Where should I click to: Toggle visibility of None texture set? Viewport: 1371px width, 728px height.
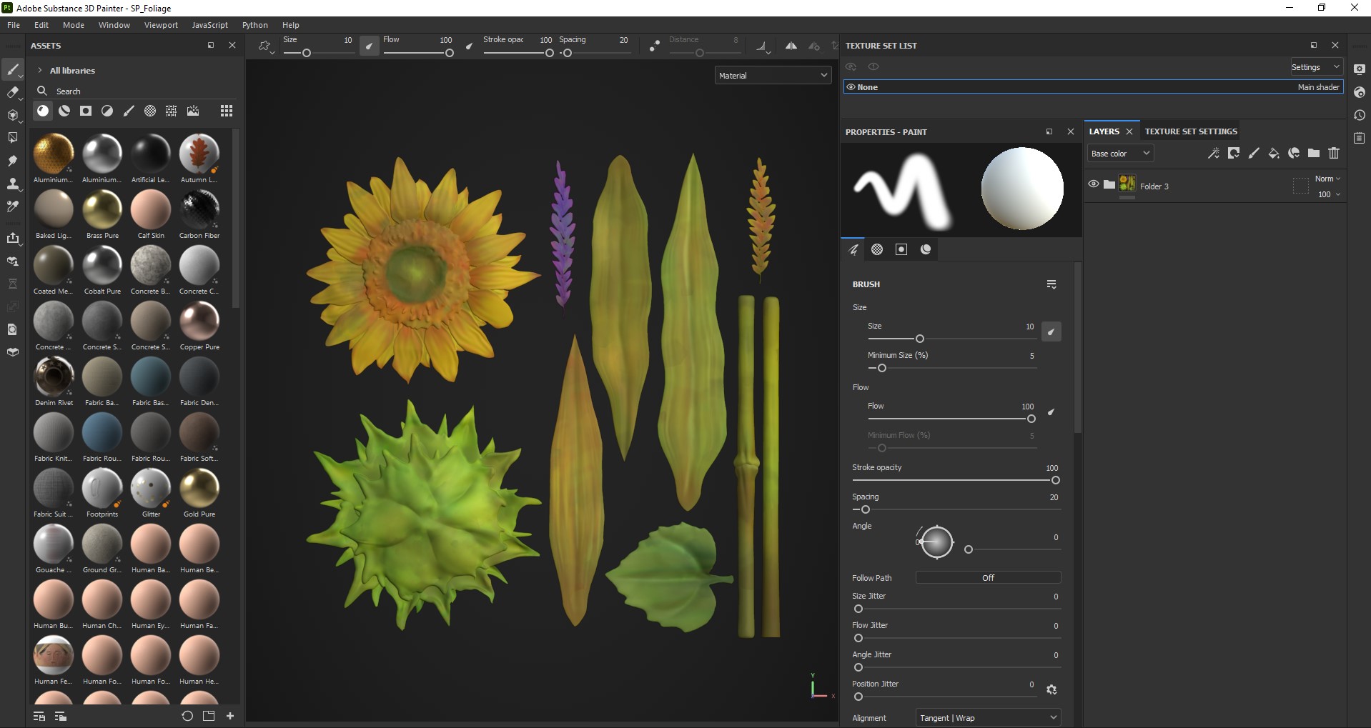click(851, 87)
